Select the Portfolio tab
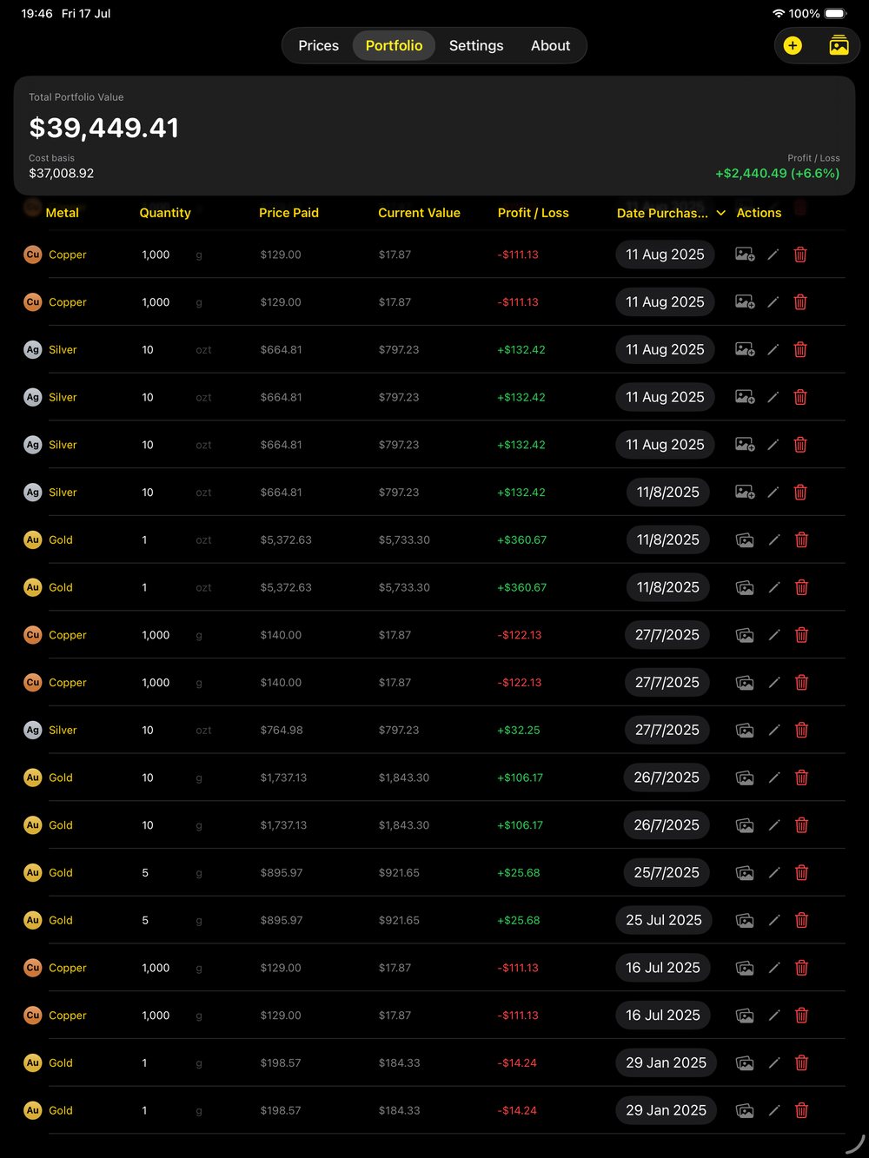The height and width of the screenshot is (1158, 869). (x=394, y=45)
